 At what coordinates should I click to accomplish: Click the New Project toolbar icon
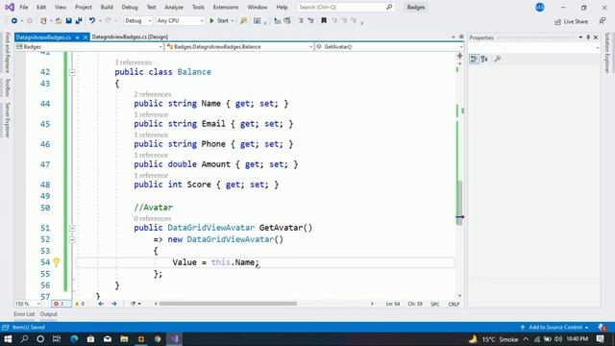43,21
